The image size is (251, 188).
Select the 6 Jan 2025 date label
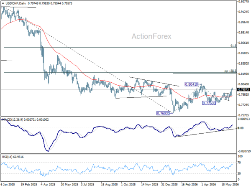8,185
